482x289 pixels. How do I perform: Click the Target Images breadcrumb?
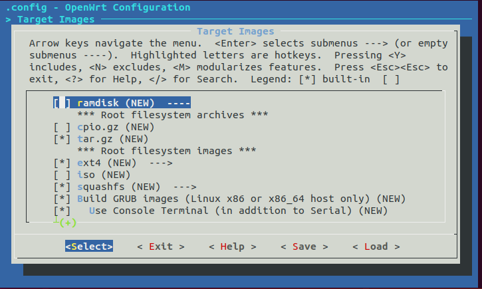(x=56, y=19)
